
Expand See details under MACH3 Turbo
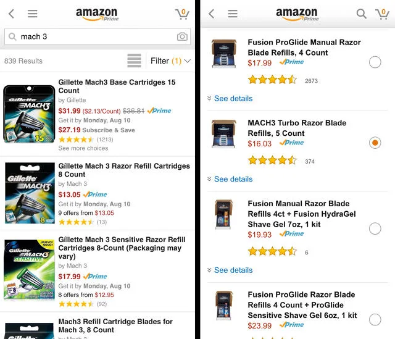[x=230, y=179]
